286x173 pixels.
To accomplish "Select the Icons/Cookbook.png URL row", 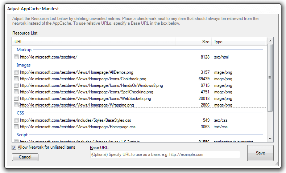I will (83, 79).
